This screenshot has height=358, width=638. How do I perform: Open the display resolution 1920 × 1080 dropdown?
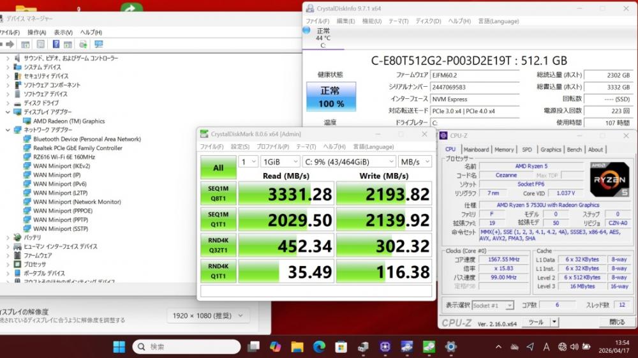(209, 315)
